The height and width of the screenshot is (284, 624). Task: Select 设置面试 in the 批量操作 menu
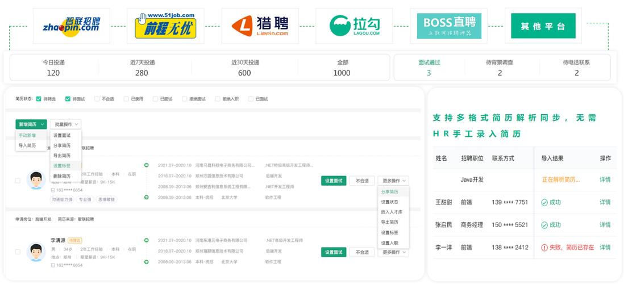point(66,135)
